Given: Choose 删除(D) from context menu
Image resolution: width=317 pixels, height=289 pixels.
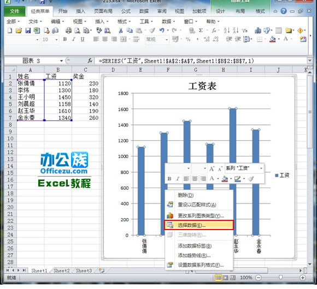Looking at the screenshot, I should click(199, 195).
